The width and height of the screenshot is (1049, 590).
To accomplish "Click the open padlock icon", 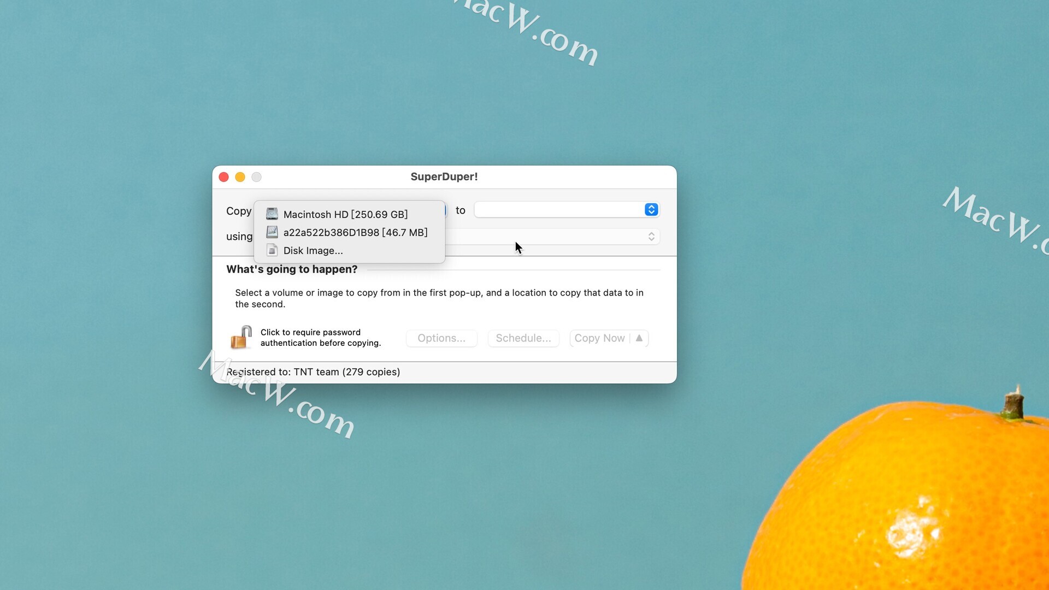I will 241,337.
